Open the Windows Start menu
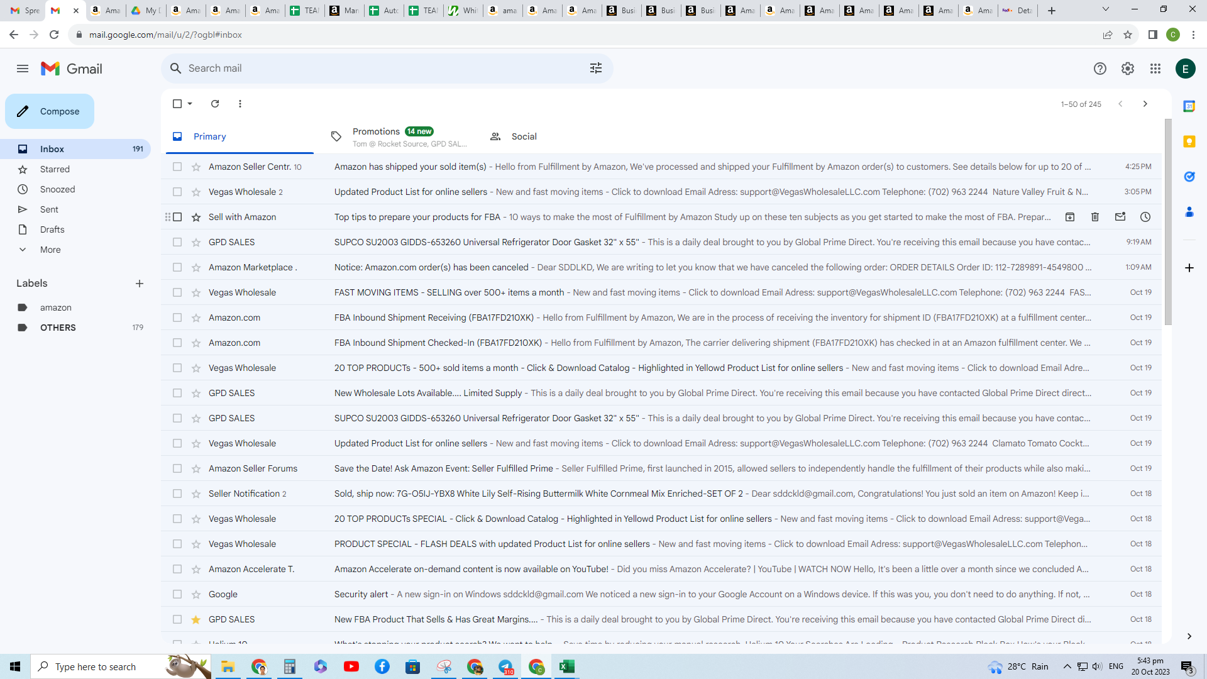Viewport: 1207px width, 679px height. (15, 666)
